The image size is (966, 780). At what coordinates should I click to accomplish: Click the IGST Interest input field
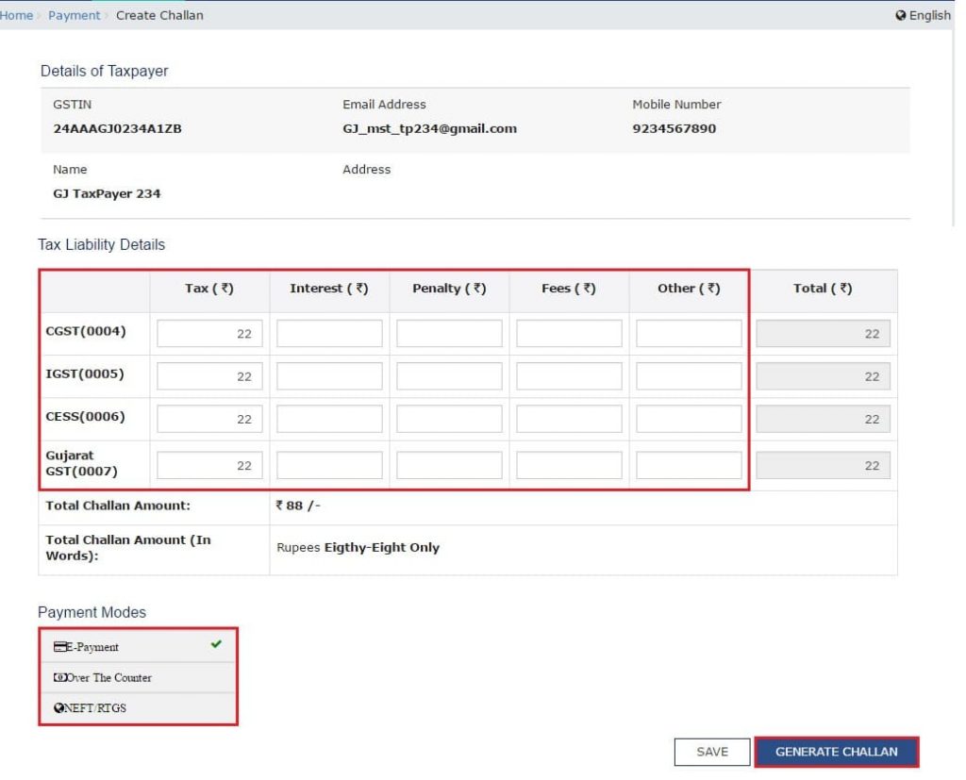pyautogui.click(x=327, y=375)
